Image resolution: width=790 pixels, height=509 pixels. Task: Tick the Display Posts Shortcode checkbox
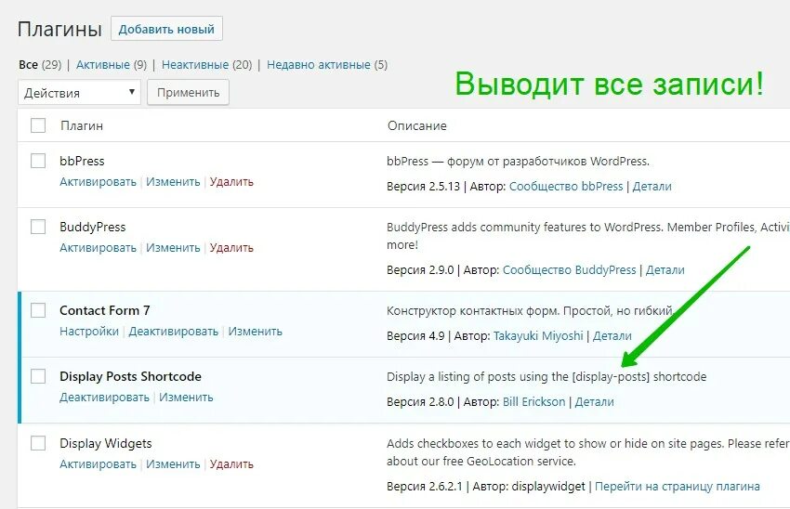click(x=38, y=376)
